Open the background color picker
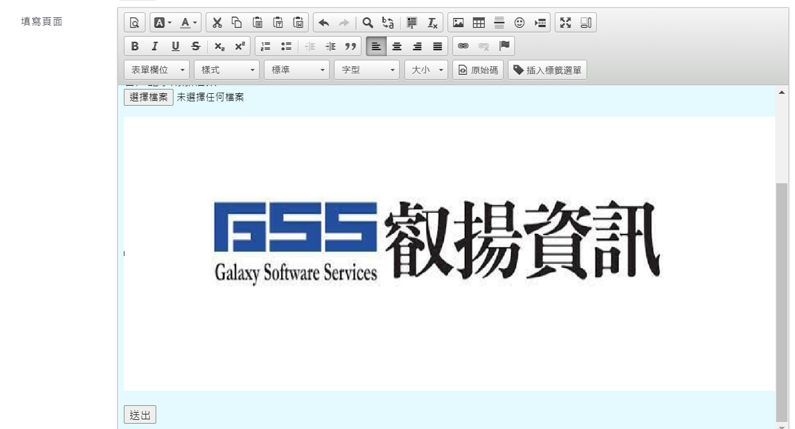Viewport: 795px width, 429px height. [x=163, y=23]
